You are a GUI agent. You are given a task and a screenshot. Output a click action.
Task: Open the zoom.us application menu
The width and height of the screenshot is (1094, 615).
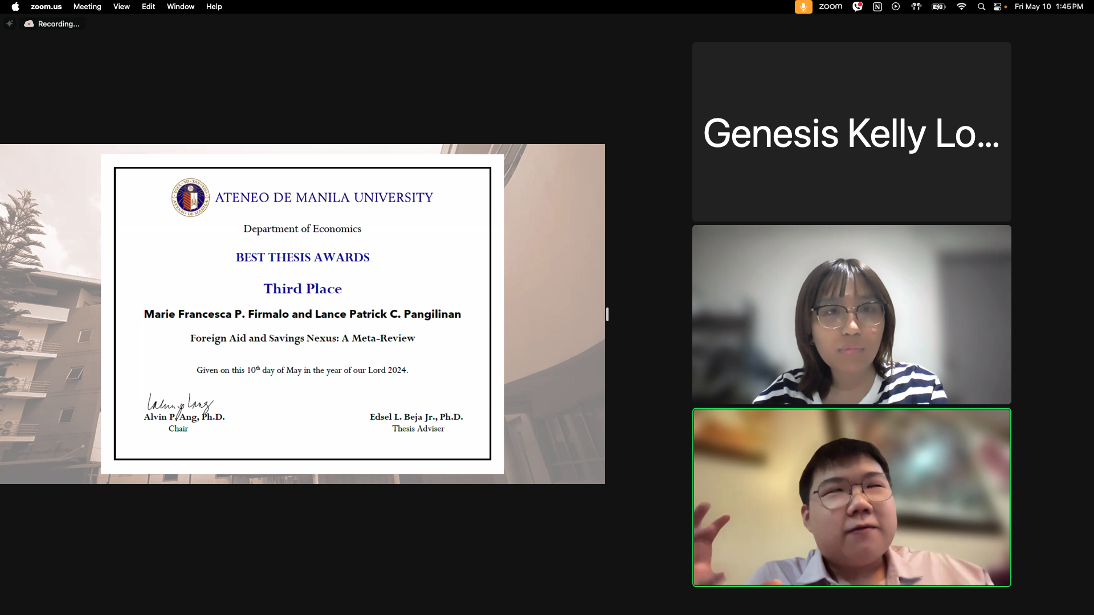[x=46, y=7]
